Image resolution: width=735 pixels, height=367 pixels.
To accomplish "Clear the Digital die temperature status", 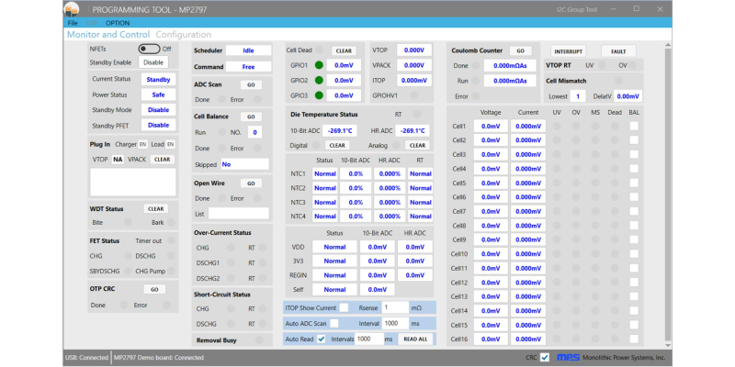I will pyautogui.click(x=337, y=146).
